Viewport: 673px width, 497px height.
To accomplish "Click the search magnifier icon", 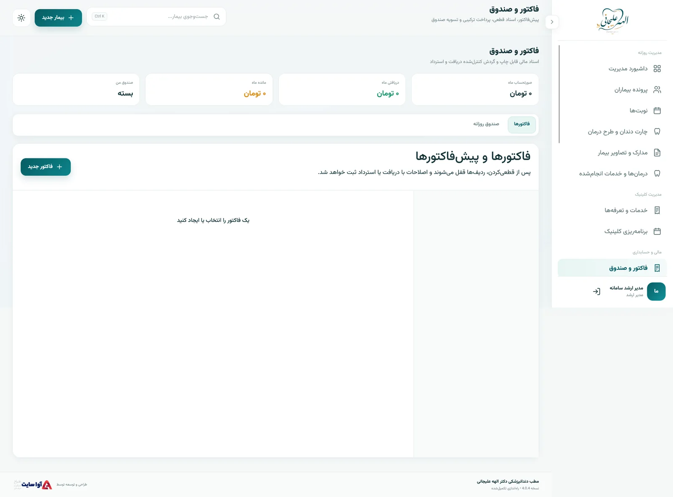I will click(217, 17).
